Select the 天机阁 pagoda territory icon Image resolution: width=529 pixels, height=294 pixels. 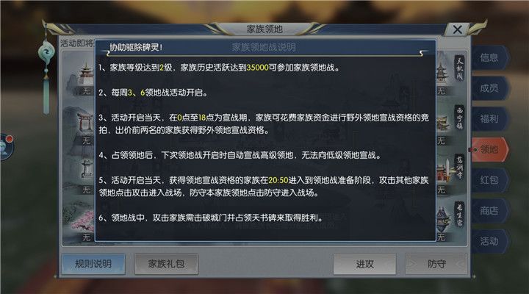click(x=450, y=75)
